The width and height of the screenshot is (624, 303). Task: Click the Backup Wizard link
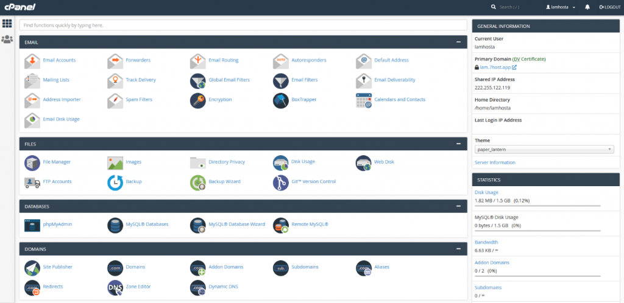224,181
